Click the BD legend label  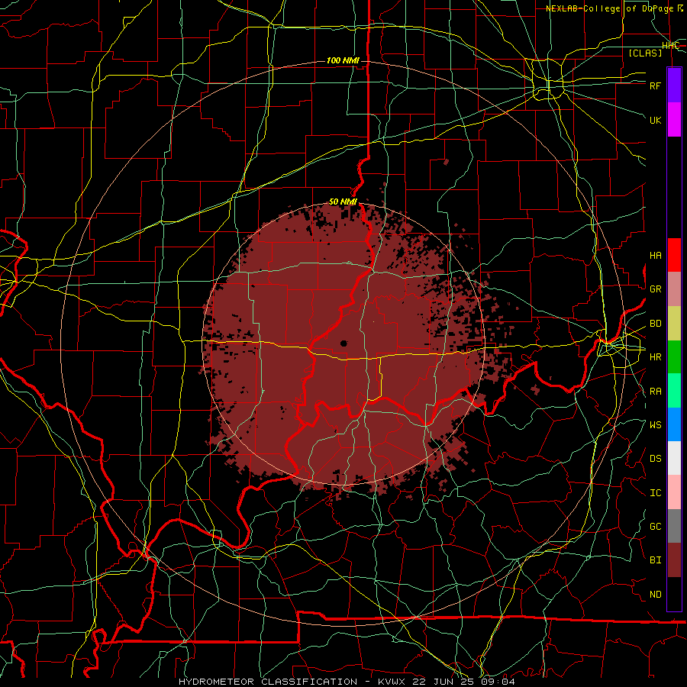[655, 324]
